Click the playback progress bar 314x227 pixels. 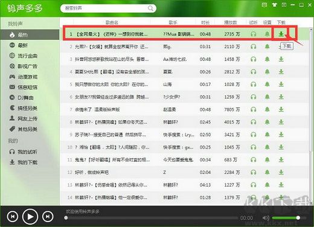point(152,218)
